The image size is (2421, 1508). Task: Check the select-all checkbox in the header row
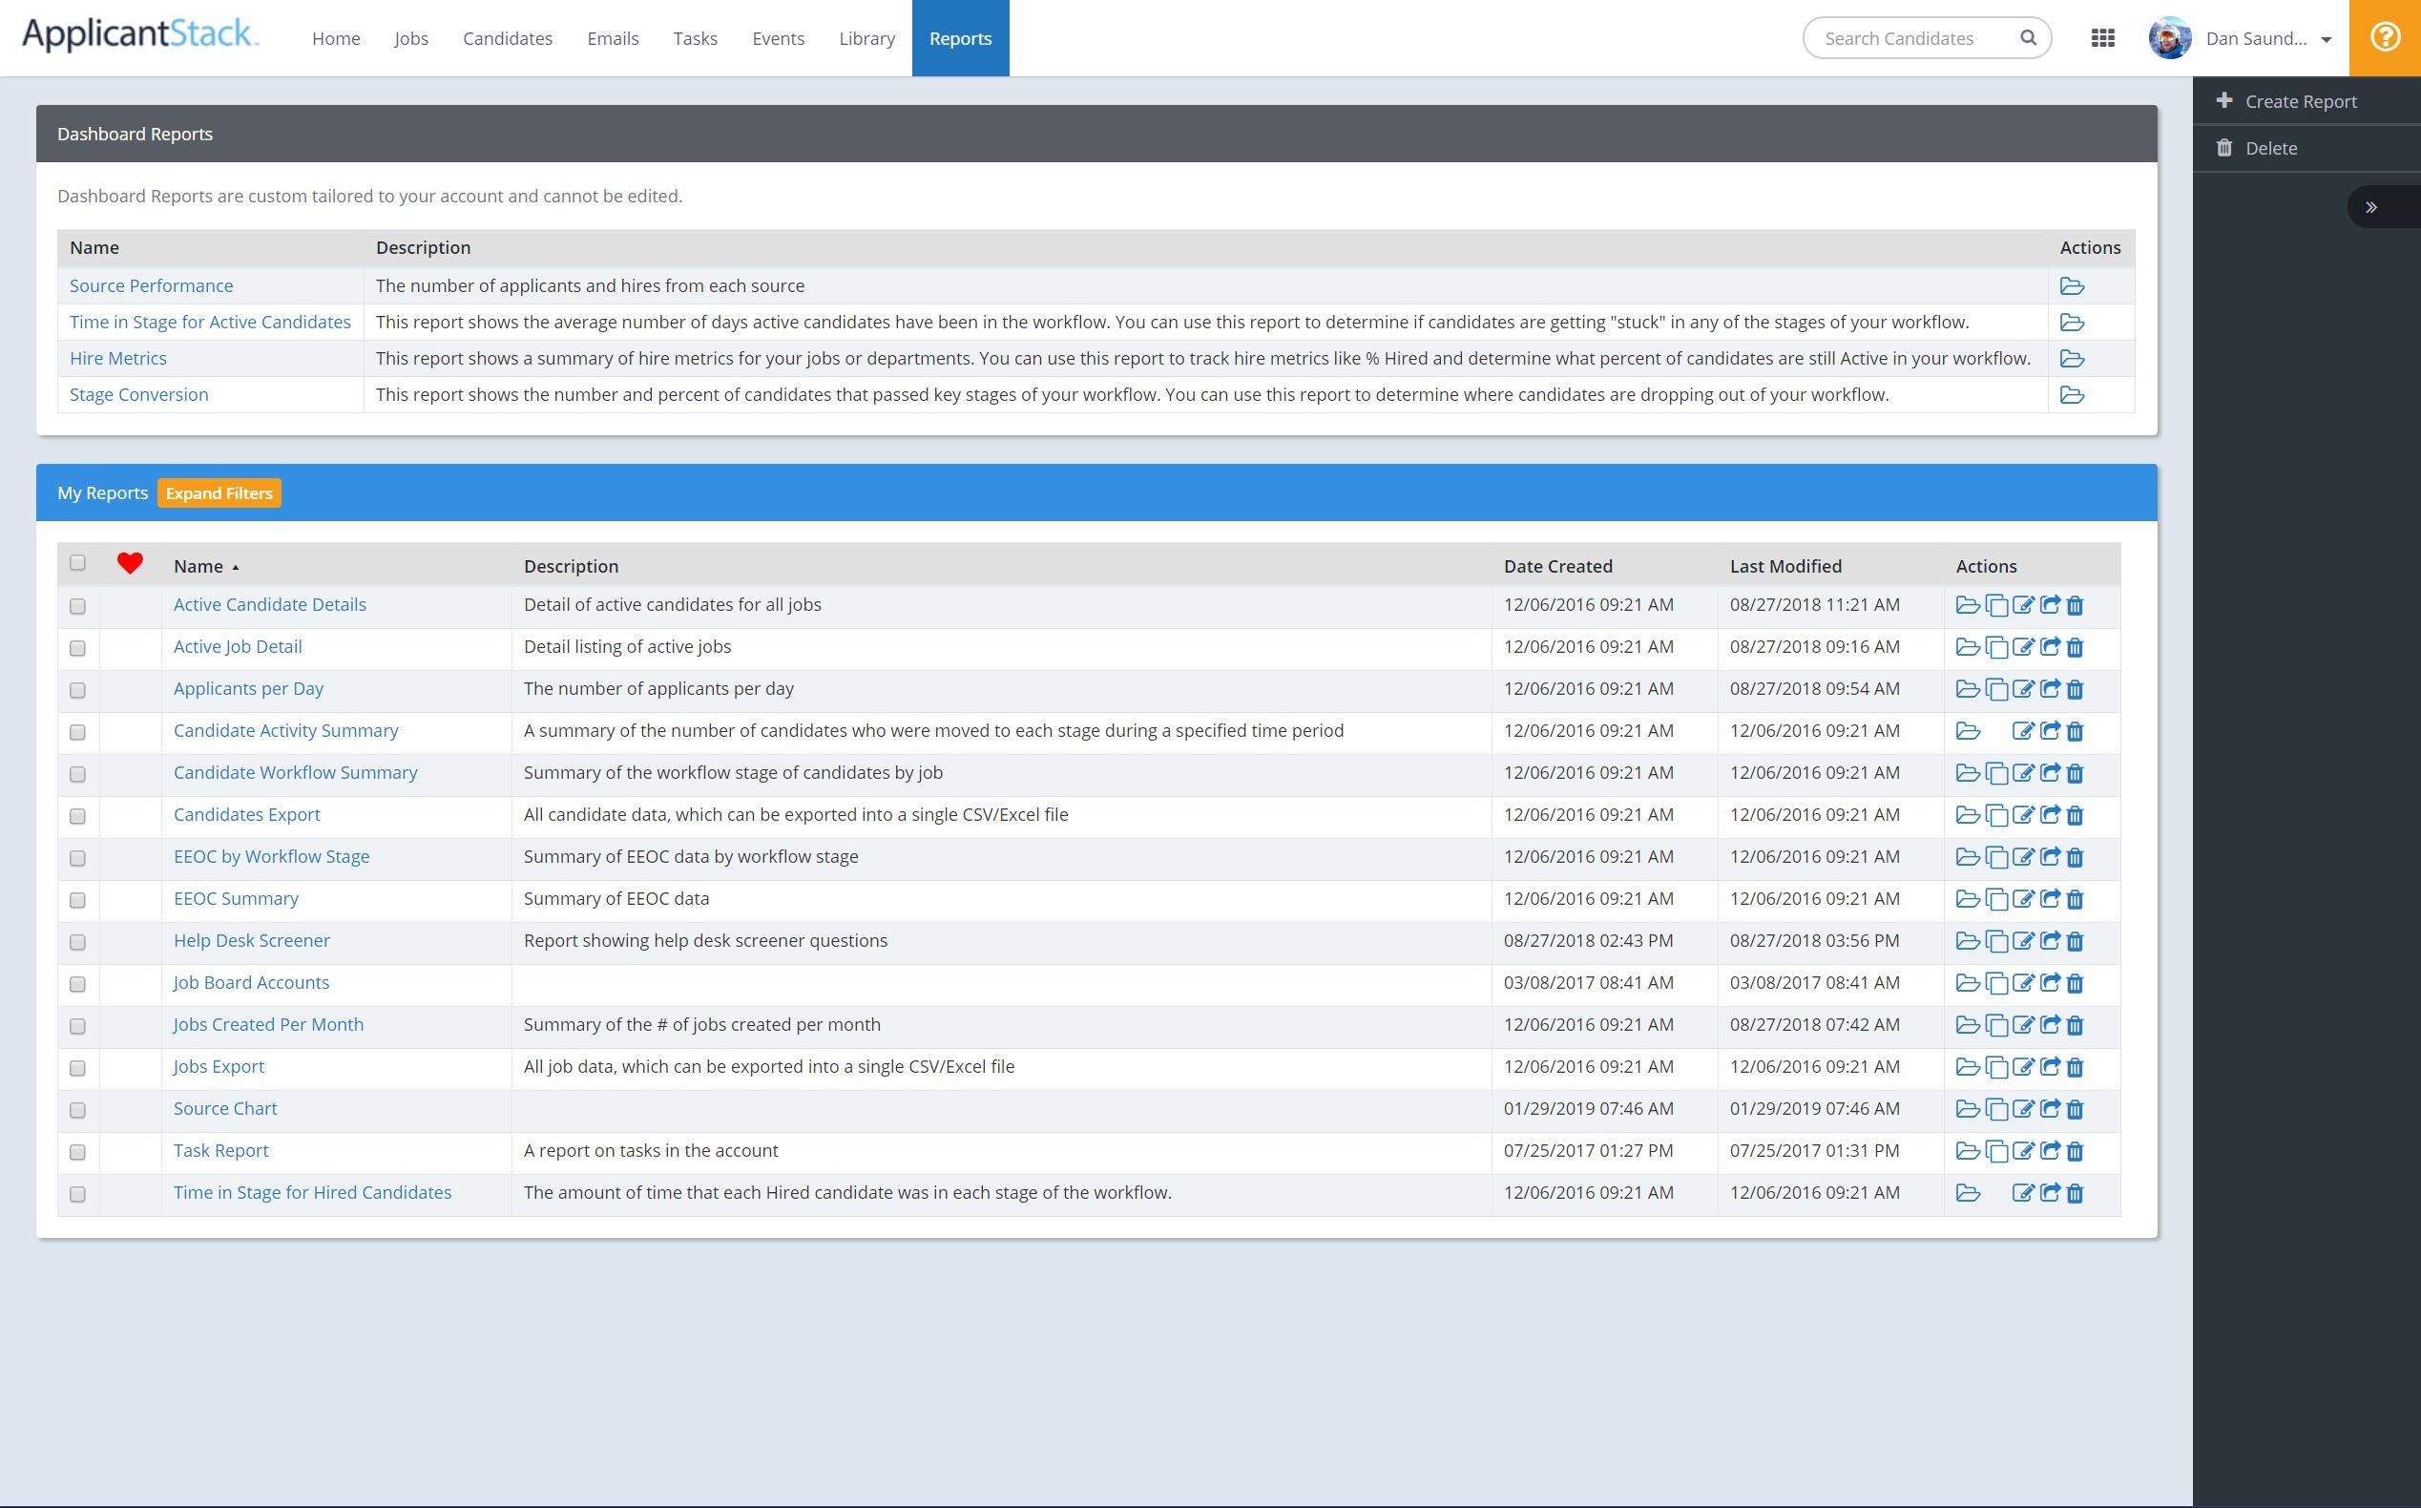click(78, 564)
